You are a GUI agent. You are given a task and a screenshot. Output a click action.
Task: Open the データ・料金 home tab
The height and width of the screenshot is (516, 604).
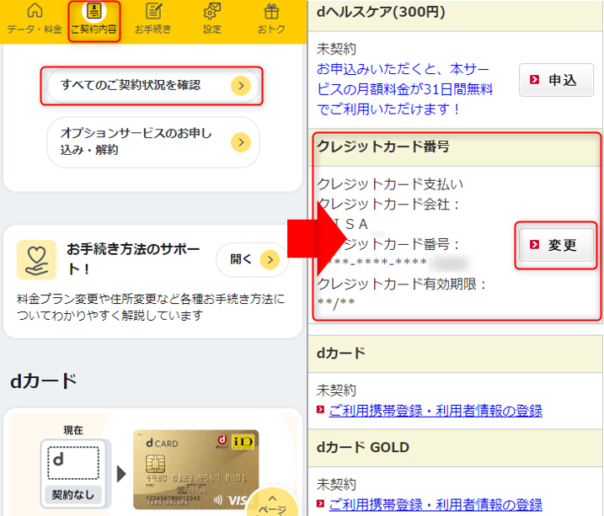[x=35, y=19]
